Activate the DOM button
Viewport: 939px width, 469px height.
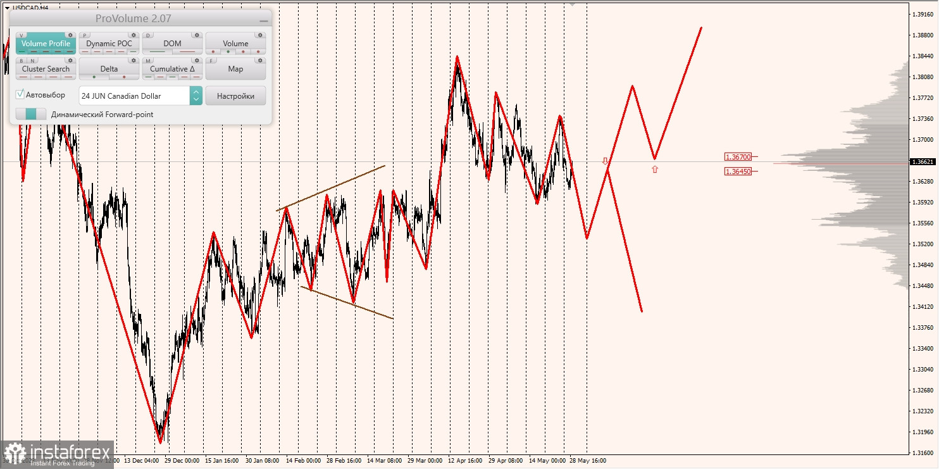tap(172, 43)
